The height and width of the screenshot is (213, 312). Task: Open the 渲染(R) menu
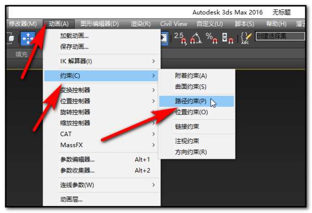[141, 24]
